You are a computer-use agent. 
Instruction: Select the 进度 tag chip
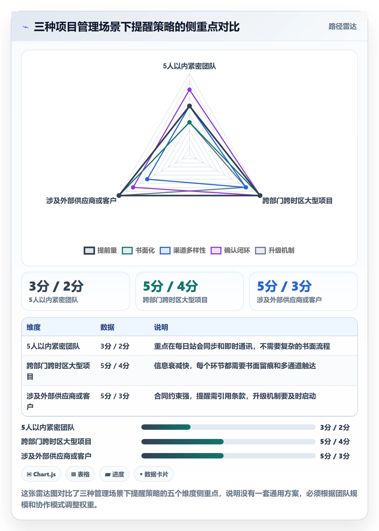[114, 474]
